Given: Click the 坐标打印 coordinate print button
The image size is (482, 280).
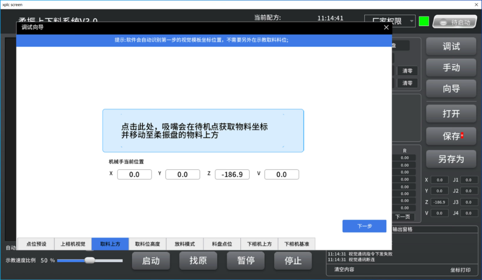Looking at the screenshot, I should pyautogui.click(x=460, y=270).
